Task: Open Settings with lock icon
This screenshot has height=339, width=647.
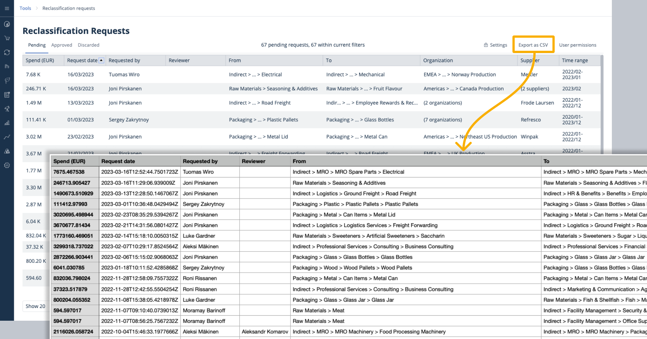Action: [x=496, y=45]
